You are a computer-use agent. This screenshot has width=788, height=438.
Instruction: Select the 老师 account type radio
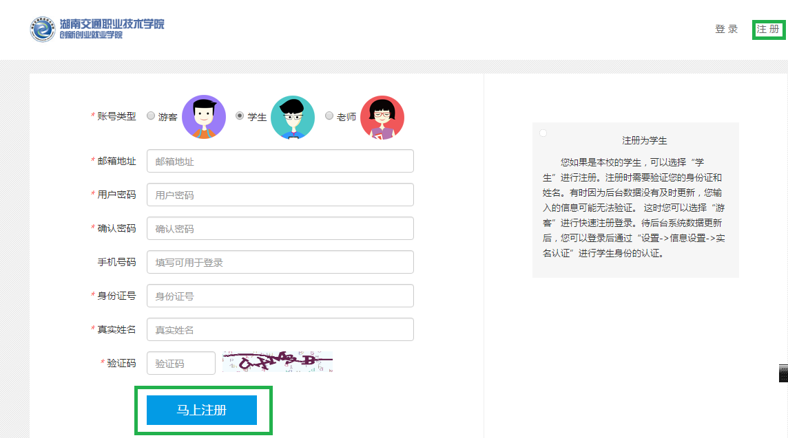tap(329, 116)
